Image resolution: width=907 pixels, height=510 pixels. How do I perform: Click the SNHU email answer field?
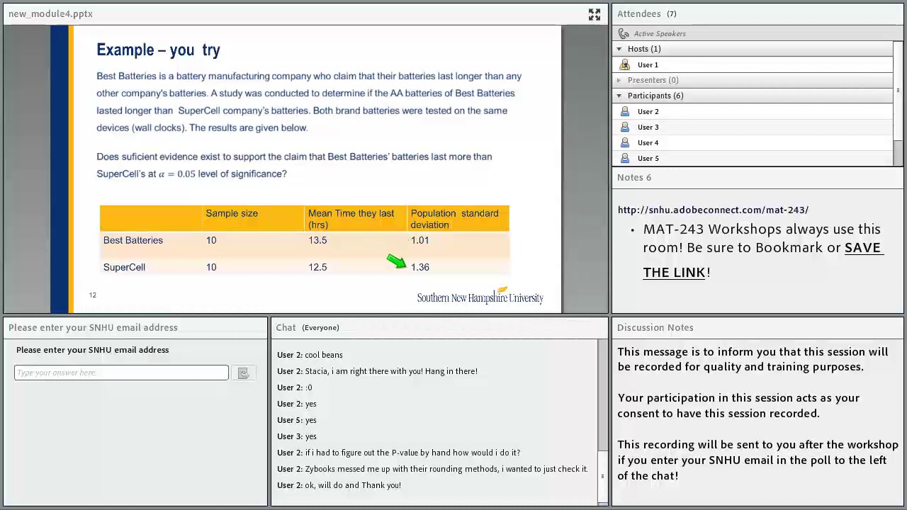pos(121,373)
